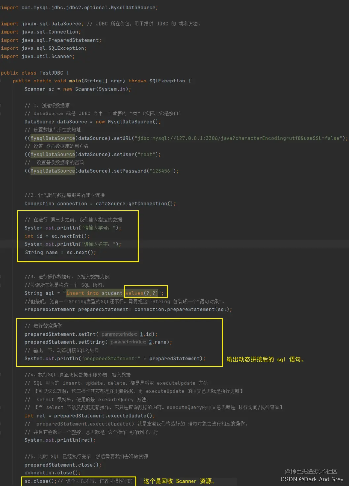Click the comment "//2、让代码与数据库服务器建立连接"
Image resolution: width=349 pixels, height=486 pixels.
point(65,195)
